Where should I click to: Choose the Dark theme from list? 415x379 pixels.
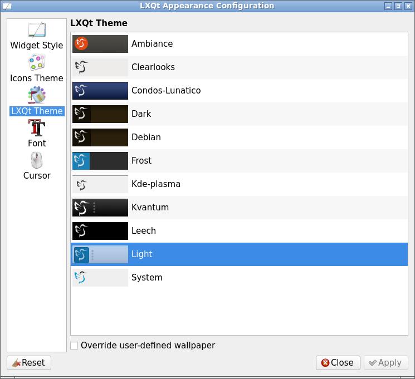point(141,114)
